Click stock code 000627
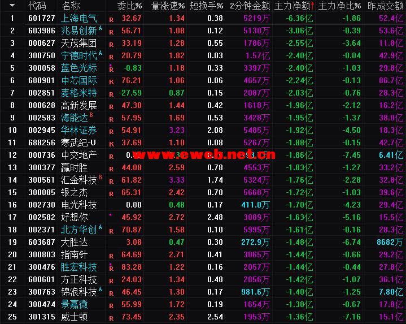Image resolution: width=406 pixels, height=324 pixels. click(x=42, y=43)
